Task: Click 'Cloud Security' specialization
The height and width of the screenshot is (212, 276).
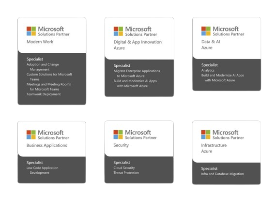Action: [124, 168]
